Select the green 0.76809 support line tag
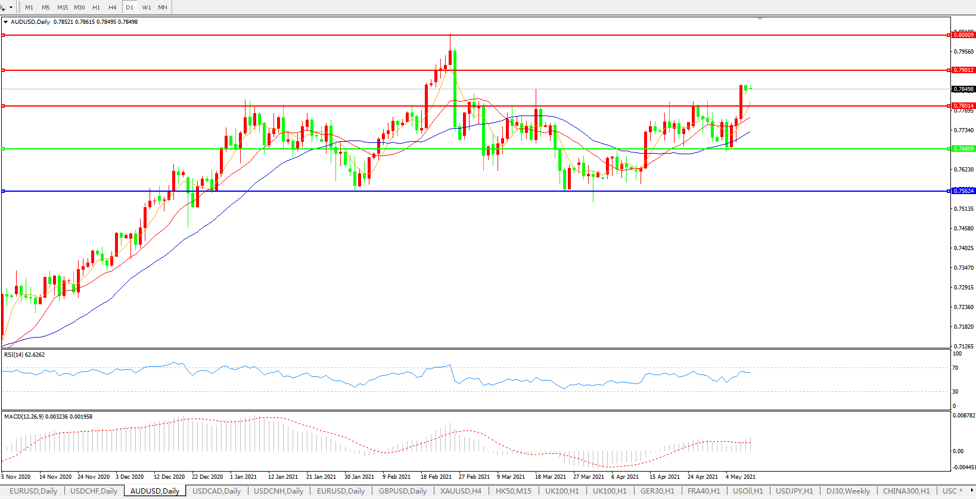This screenshot has width=976, height=499. [963, 149]
